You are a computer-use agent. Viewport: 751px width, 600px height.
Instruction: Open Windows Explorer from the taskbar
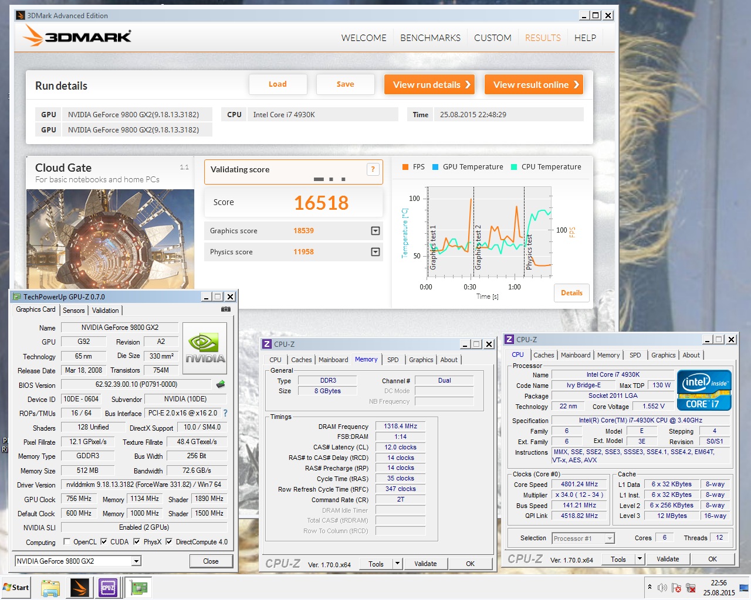tap(50, 588)
